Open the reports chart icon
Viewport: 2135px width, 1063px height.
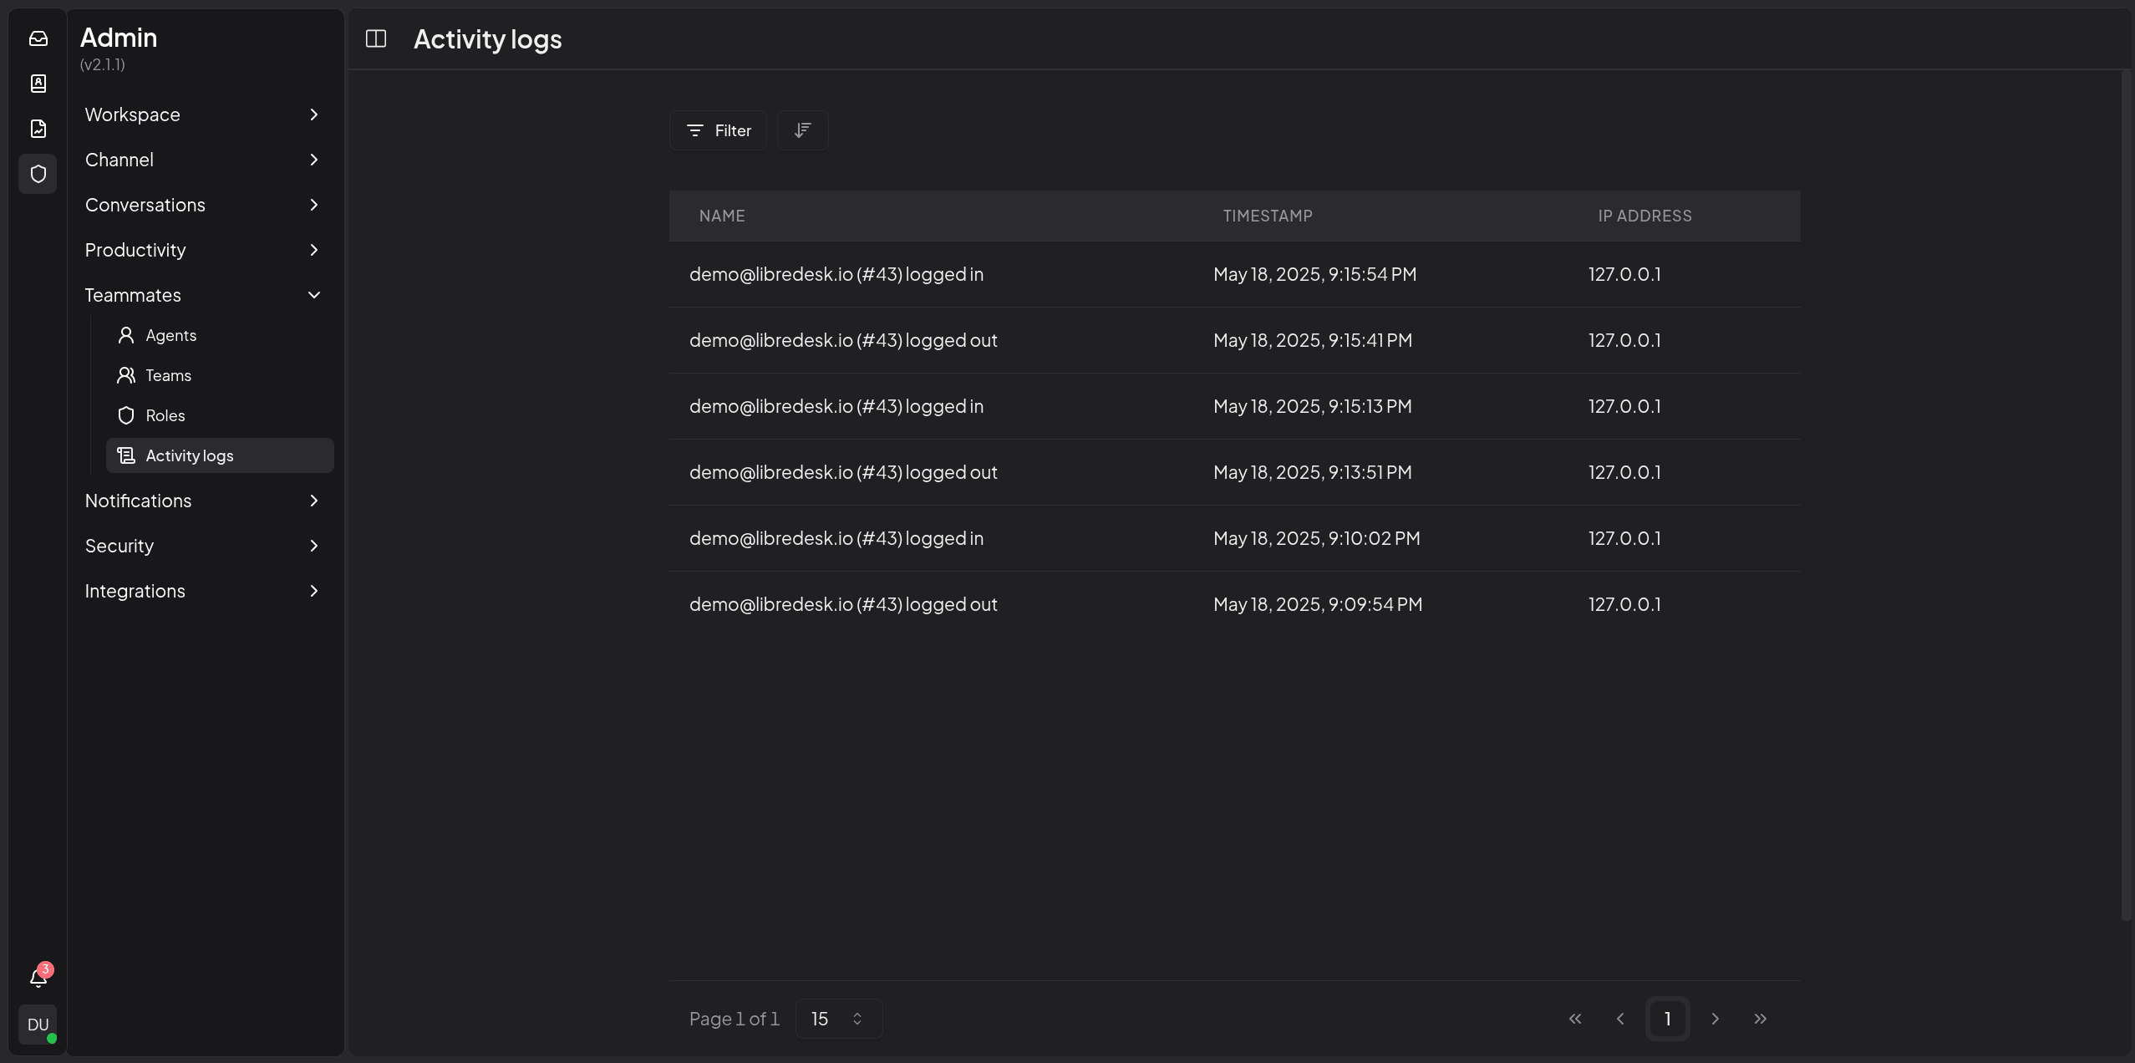point(38,129)
